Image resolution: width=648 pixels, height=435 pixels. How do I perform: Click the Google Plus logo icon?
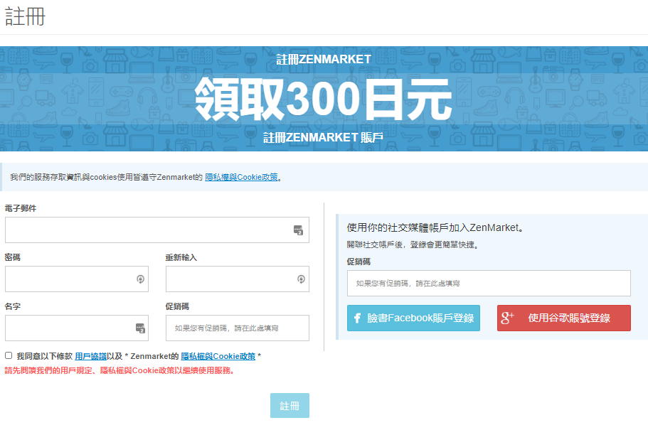[507, 318]
